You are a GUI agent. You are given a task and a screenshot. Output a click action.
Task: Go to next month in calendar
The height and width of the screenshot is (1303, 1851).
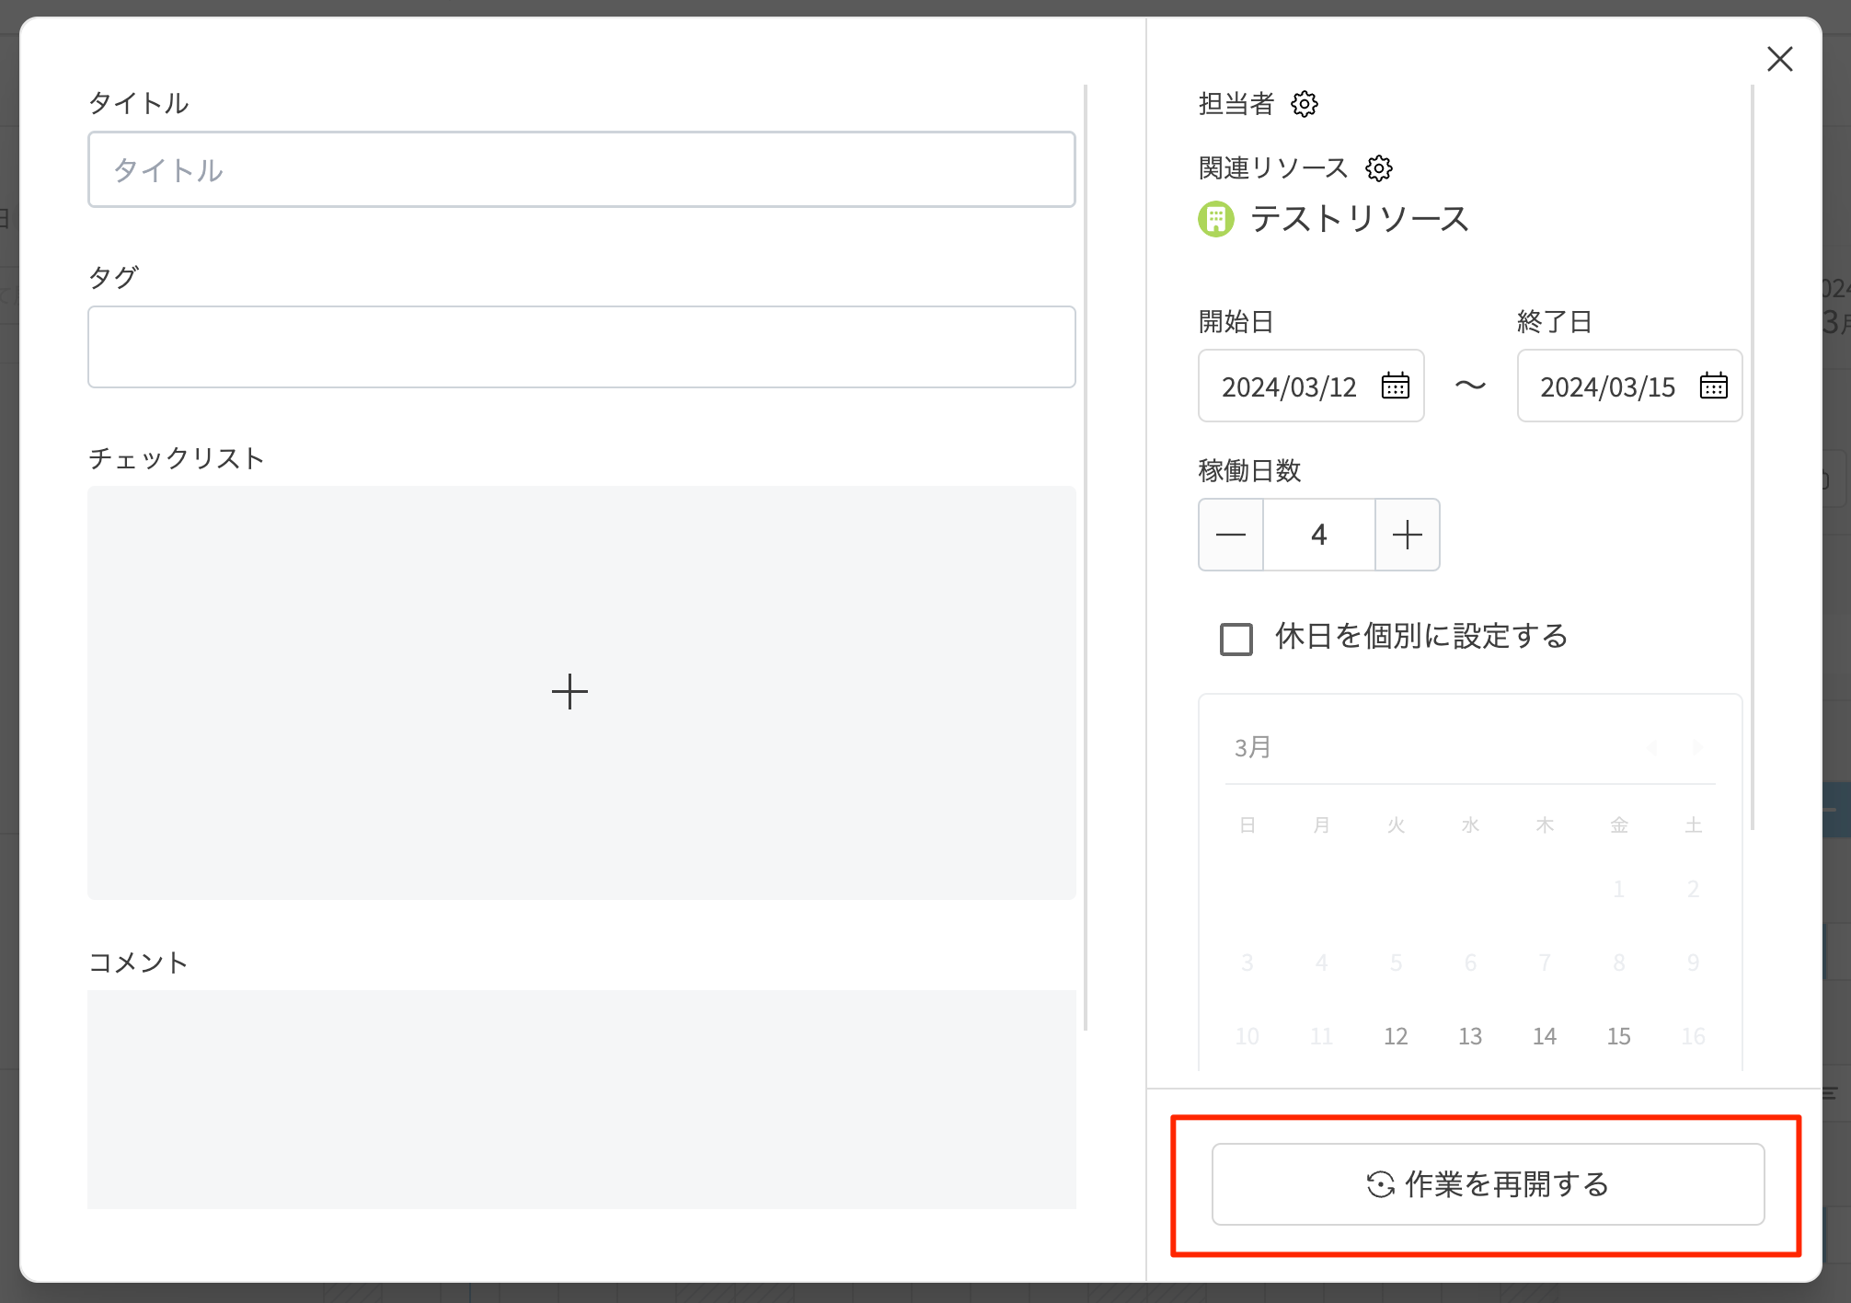1697,747
